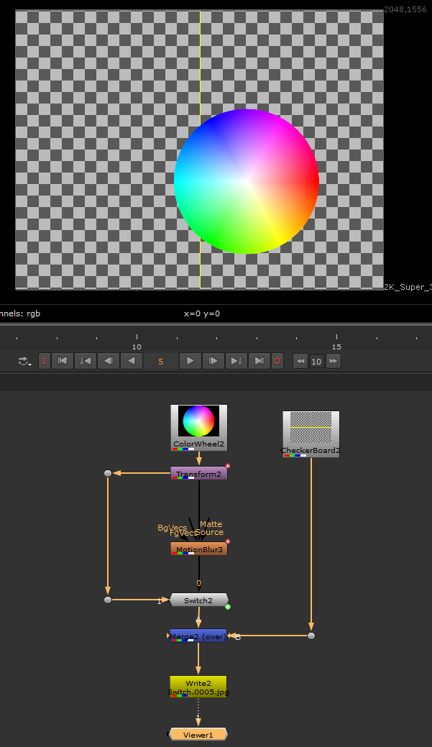The height and width of the screenshot is (747, 432).
Task: Select the yellow Write2 node
Action: (x=198, y=686)
